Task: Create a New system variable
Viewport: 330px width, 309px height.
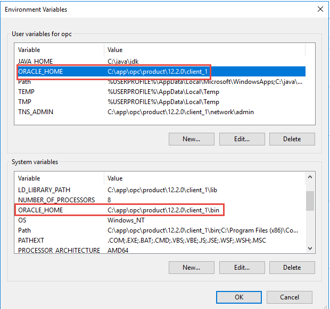Action: tap(192, 268)
